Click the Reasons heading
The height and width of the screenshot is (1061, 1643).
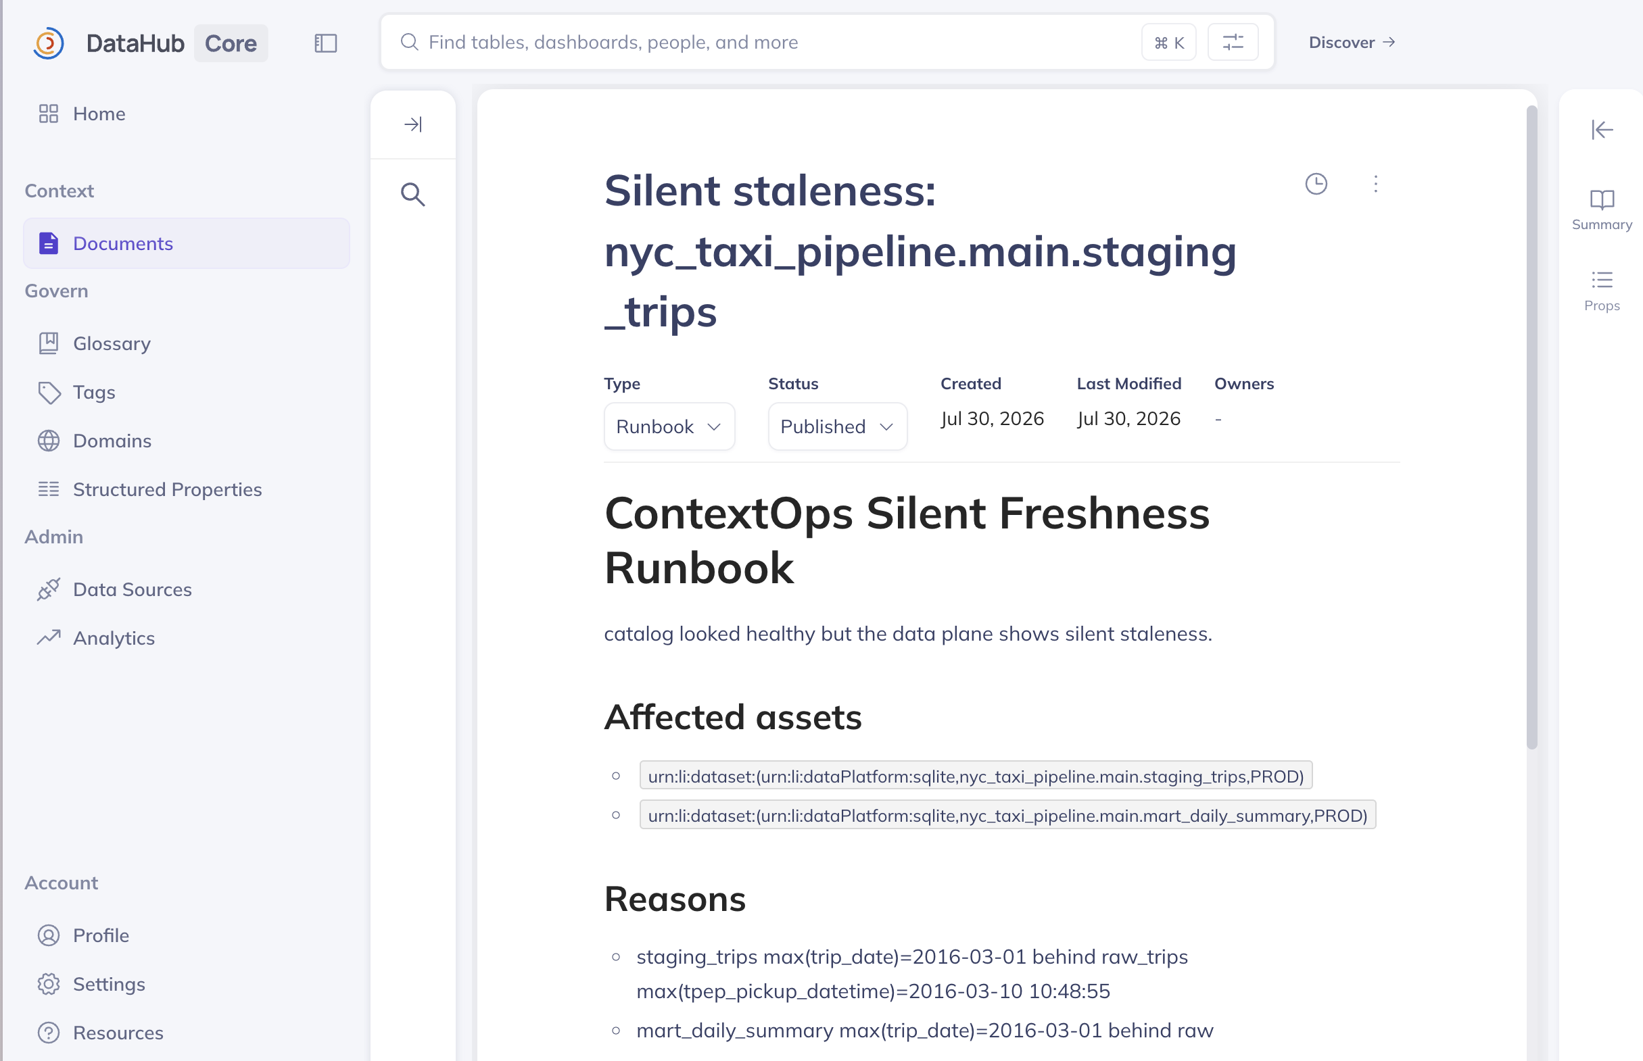tap(675, 899)
